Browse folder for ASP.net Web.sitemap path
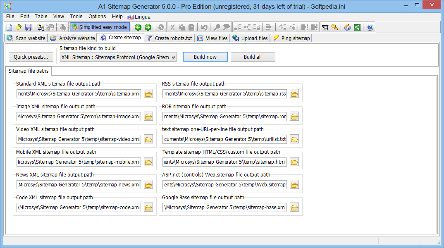Screen dimensions: 444x248 (294, 185)
